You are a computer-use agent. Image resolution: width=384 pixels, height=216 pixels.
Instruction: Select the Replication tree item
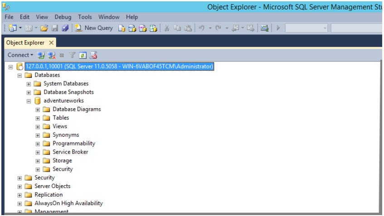[x=49, y=195]
